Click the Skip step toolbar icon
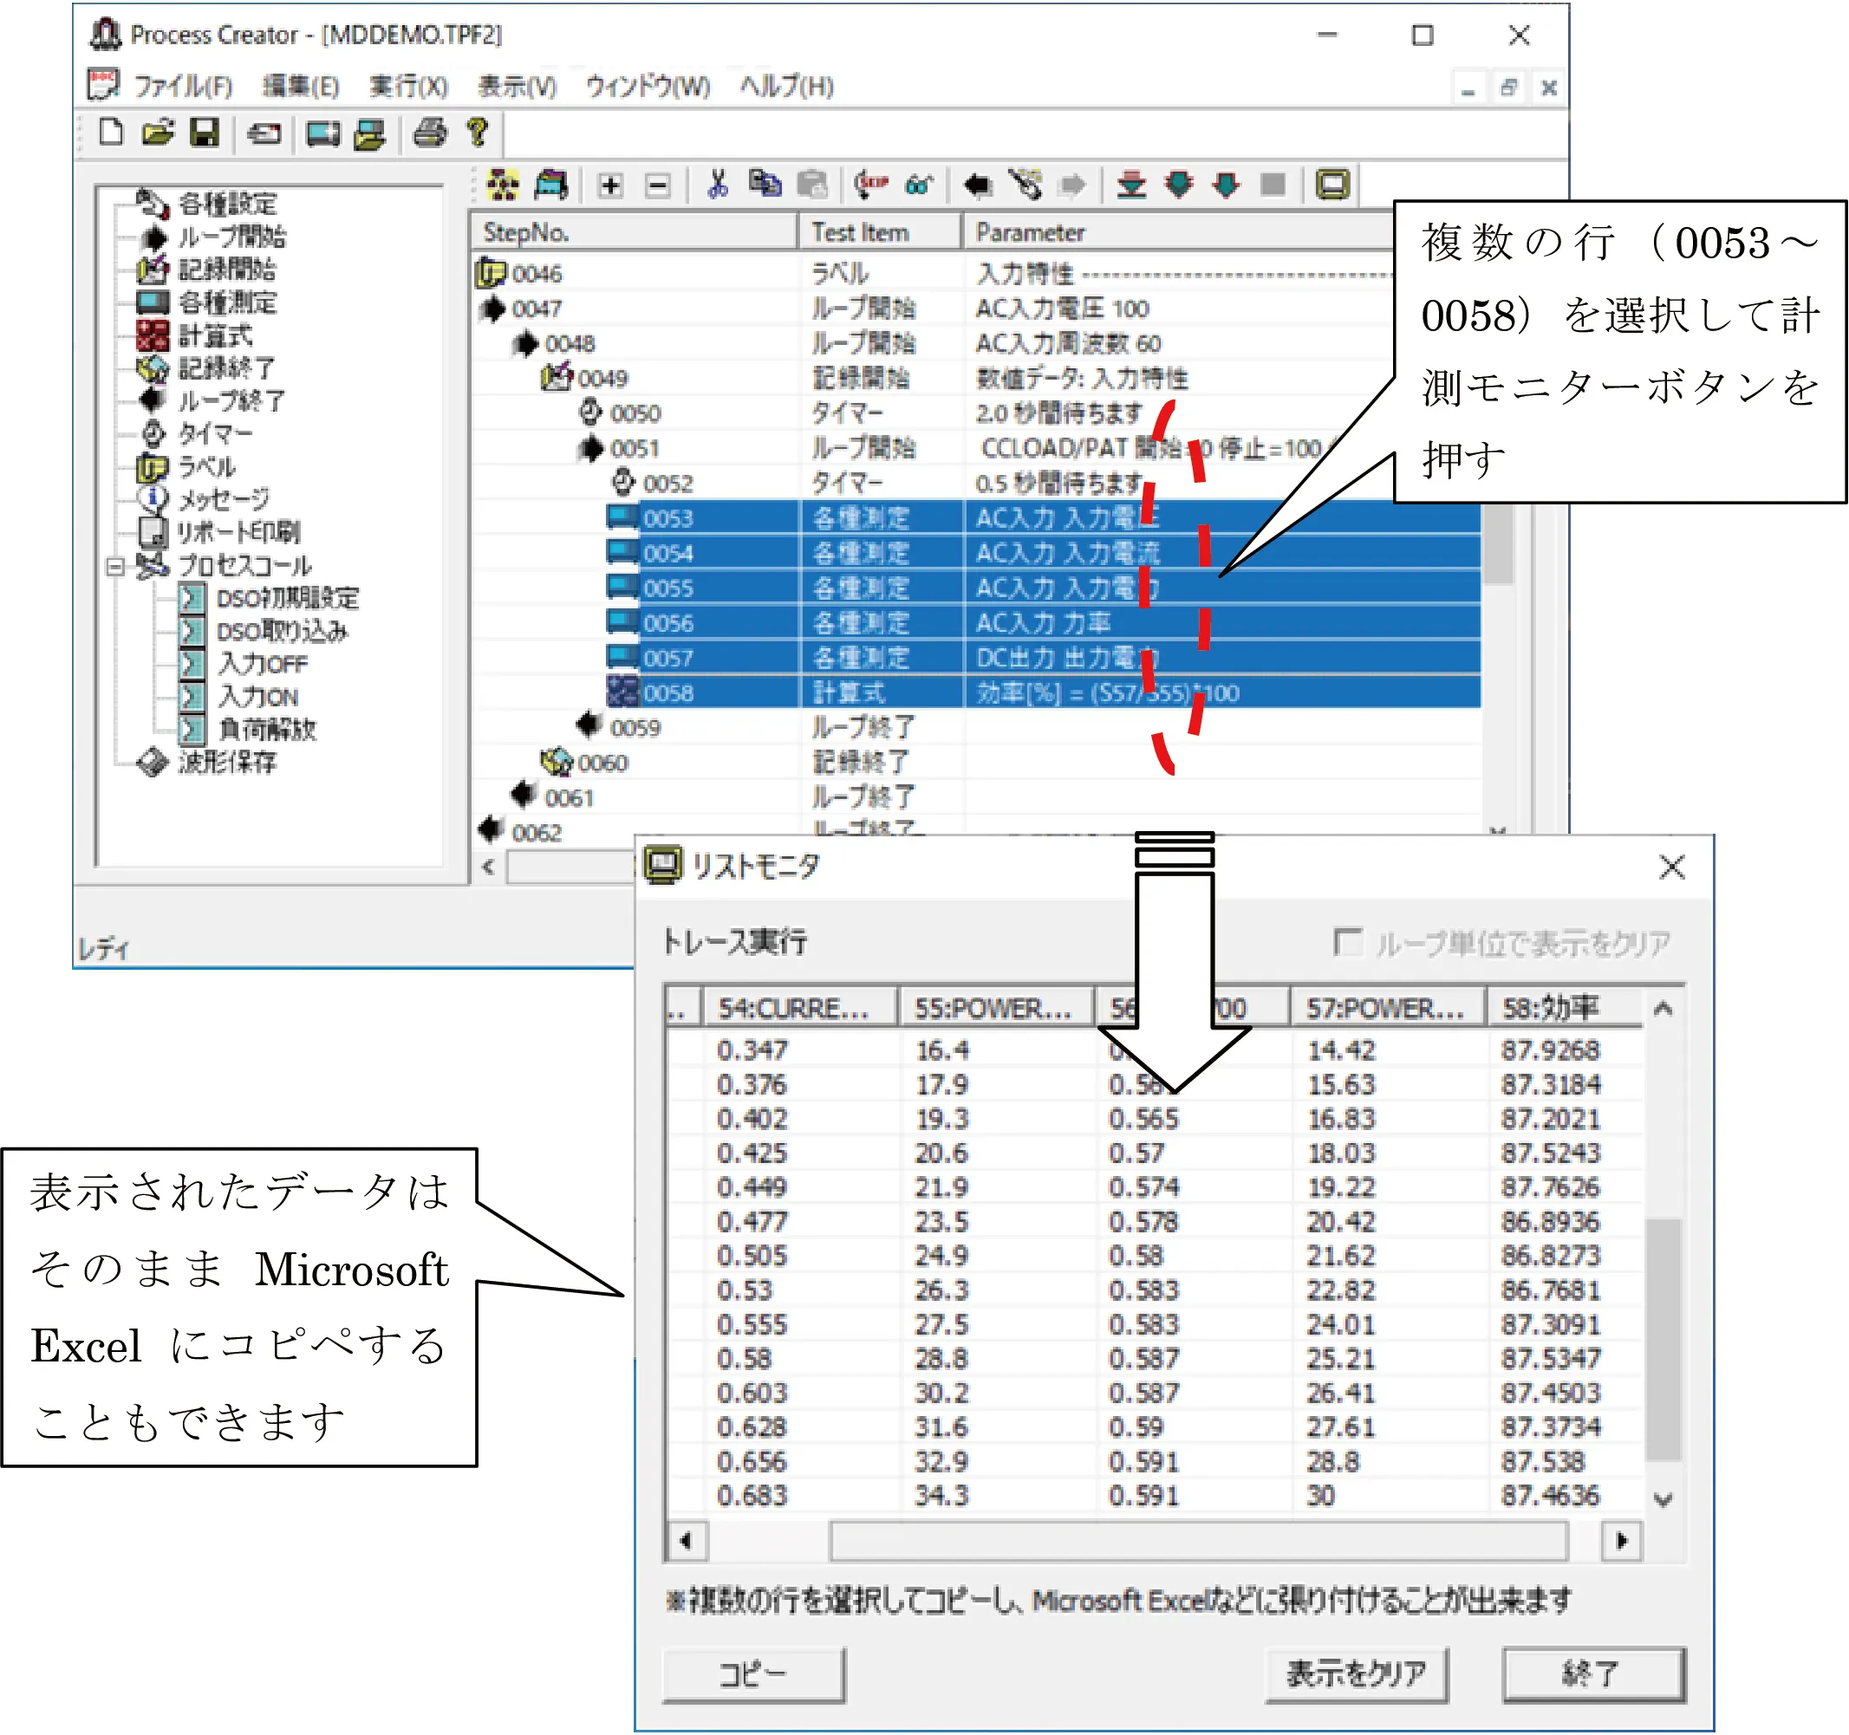 click(871, 184)
